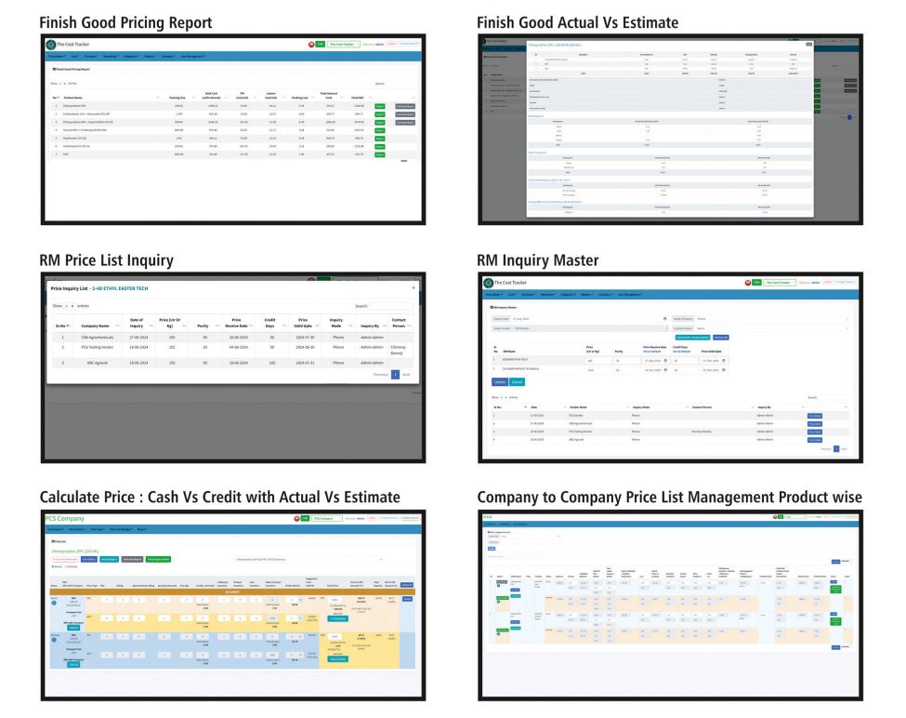Click The Cost Tracker logo in Finish Good Pricing Report
The height and width of the screenshot is (718, 906).
51,44
